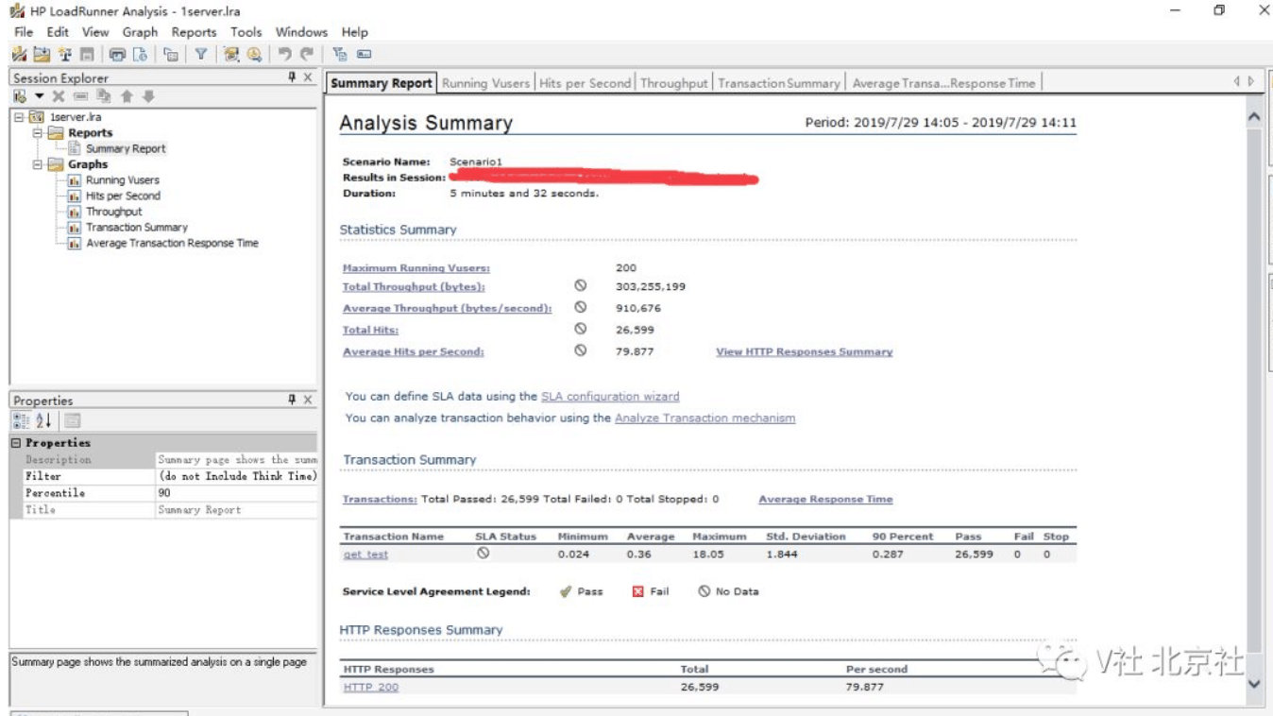1273x716 pixels.
Task: Pin the Session Explorer panel
Action: (x=293, y=77)
